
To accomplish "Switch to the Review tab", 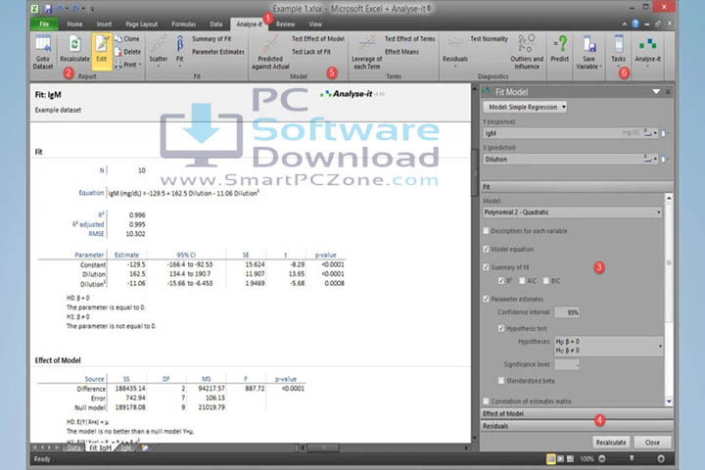I will tap(285, 24).
